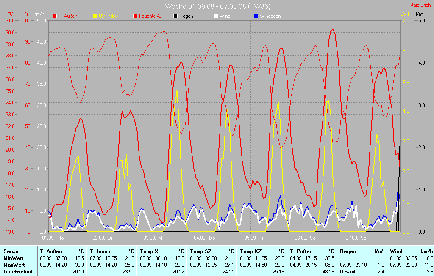
Task: Click the white Wind legend swatch
Action: tap(216, 16)
